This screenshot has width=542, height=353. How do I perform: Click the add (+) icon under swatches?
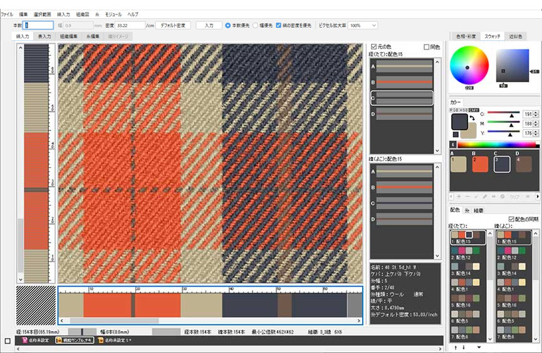point(457,196)
